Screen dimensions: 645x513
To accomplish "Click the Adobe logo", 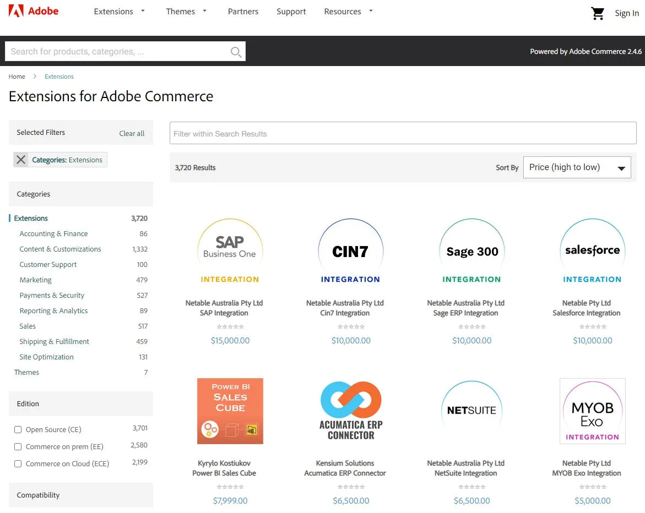I will pyautogui.click(x=33, y=10).
